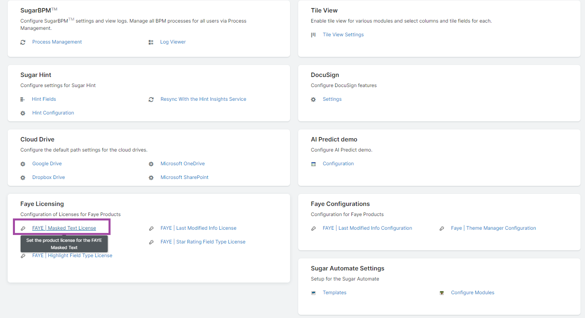Click the icon beside Configure Modules
This screenshot has height=318, width=585.
[442, 293]
